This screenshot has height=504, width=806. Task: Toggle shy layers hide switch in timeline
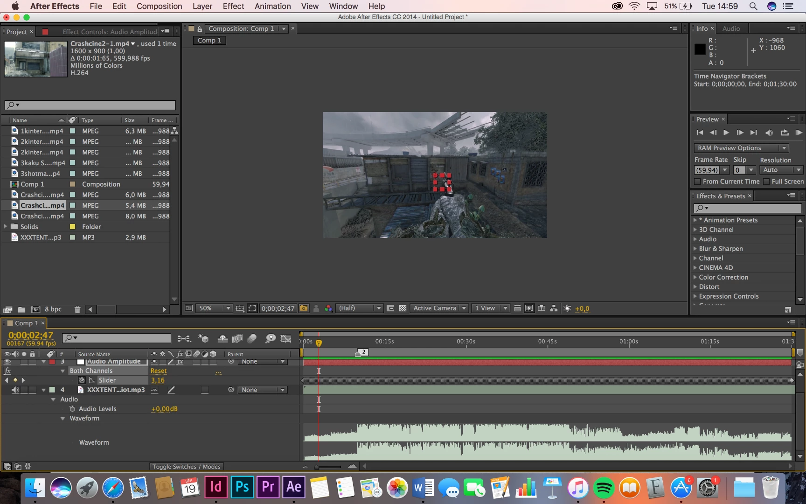pos(223,338)
